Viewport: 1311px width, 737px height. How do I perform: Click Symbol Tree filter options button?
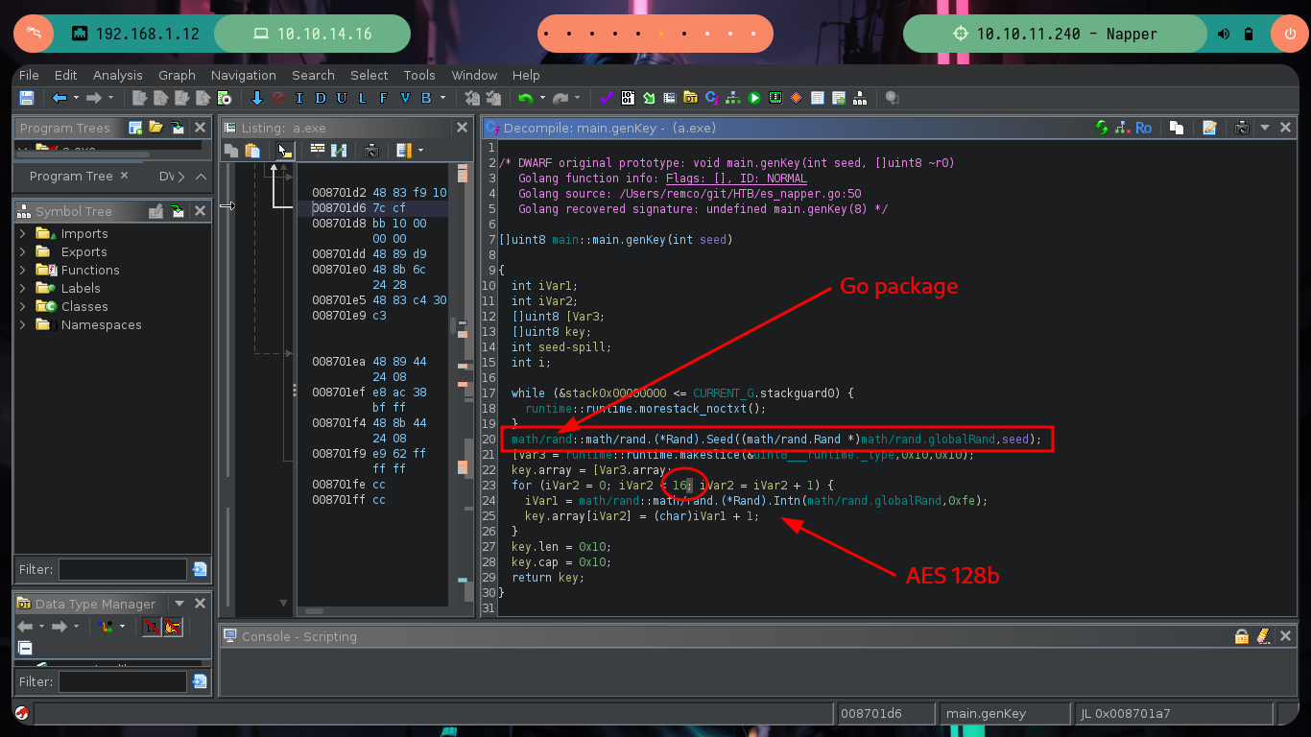[199, 569]
